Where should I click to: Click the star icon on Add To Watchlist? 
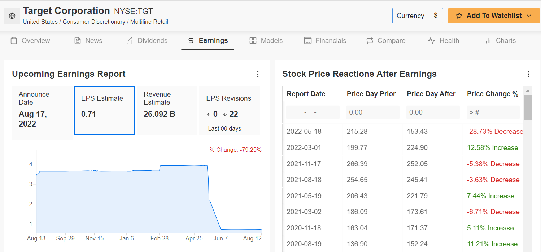pos(459,16)
